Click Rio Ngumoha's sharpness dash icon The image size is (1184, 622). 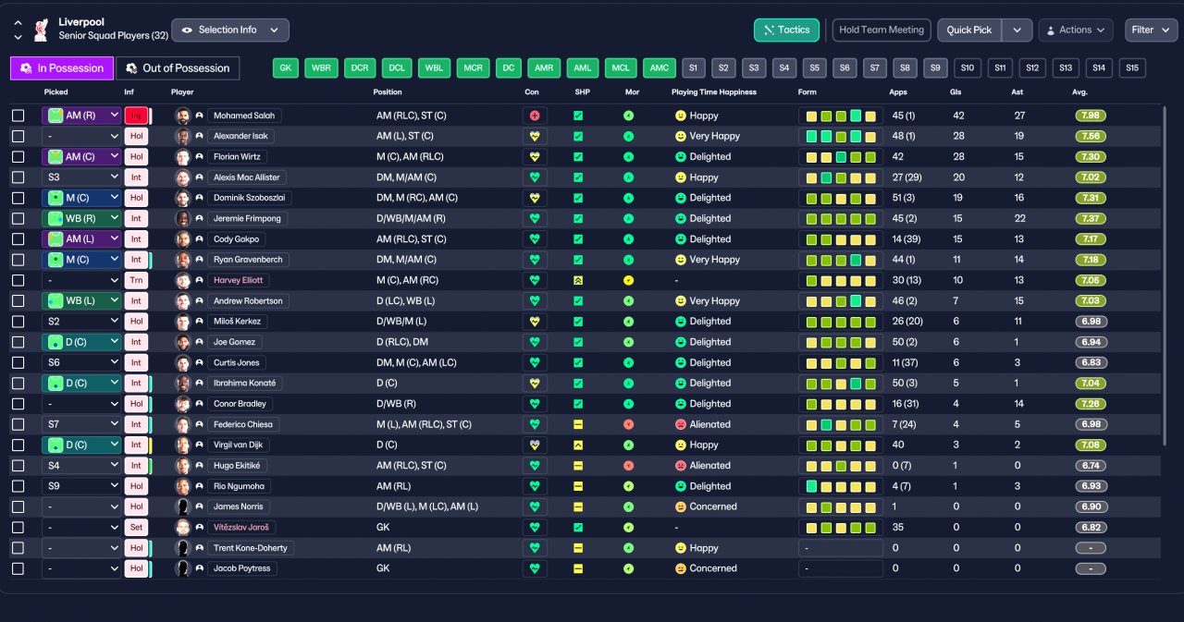578,486
